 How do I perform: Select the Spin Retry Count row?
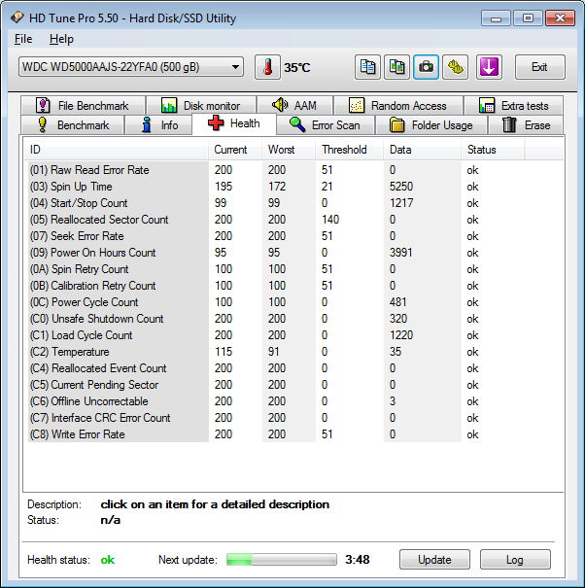tap(295, 269)
